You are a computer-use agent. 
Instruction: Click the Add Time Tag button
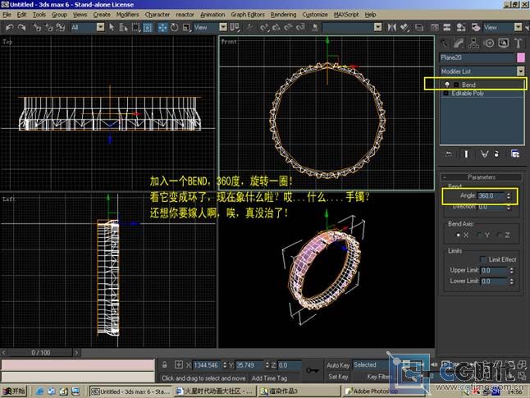coord(269,378)
